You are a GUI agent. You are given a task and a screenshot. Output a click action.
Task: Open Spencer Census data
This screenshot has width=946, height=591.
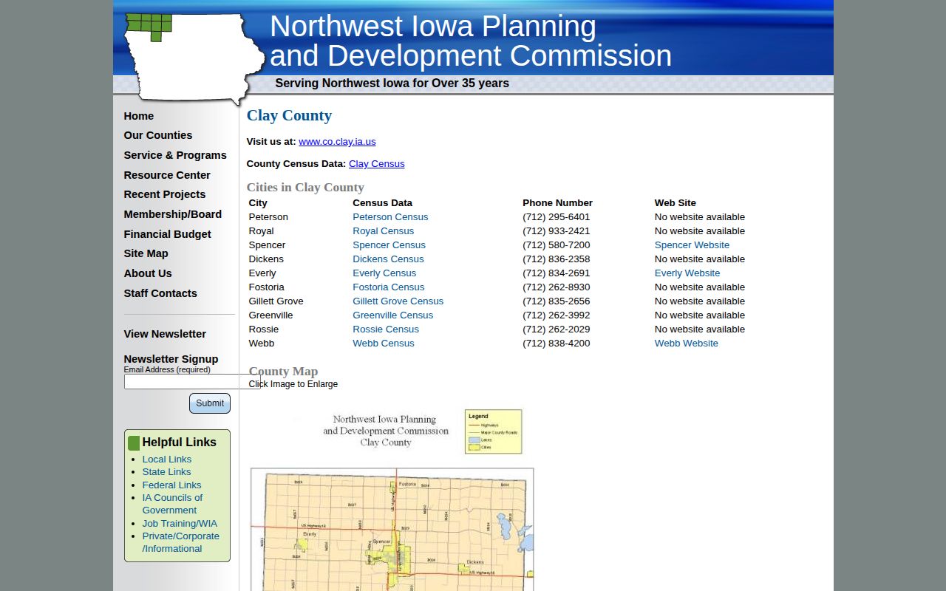coord(389,245)
